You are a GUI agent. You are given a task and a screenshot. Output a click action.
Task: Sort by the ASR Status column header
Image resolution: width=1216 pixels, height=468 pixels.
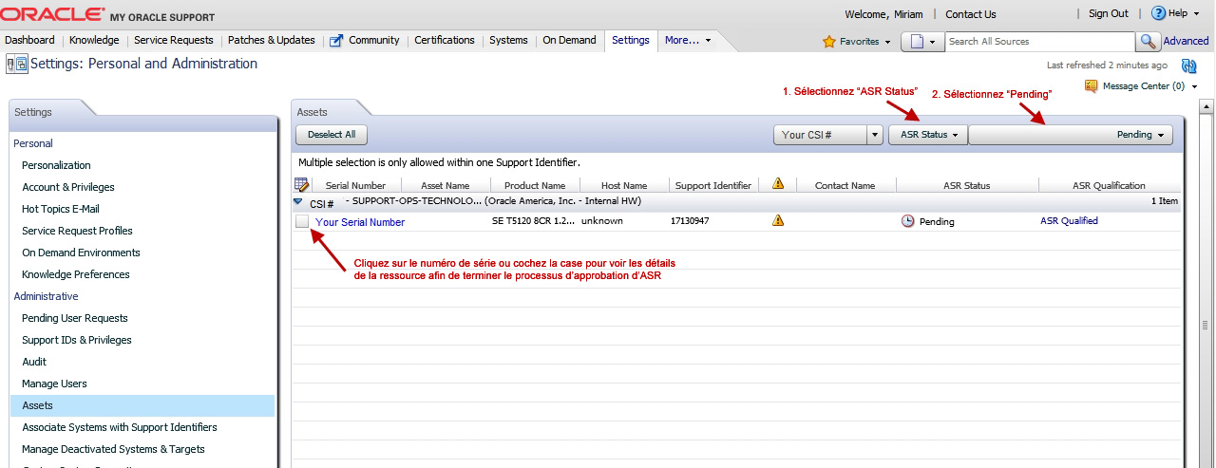[x=967, y=185]
